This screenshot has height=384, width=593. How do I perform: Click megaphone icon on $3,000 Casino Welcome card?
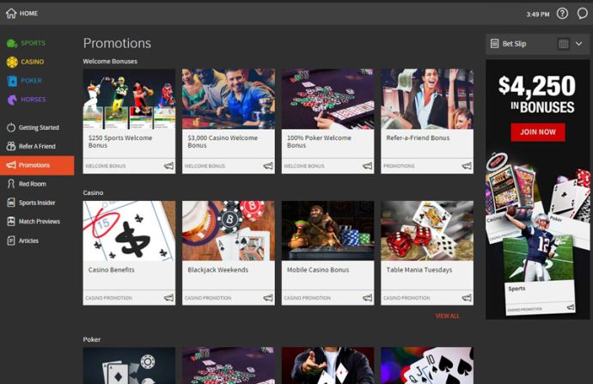tap(268, 166)
